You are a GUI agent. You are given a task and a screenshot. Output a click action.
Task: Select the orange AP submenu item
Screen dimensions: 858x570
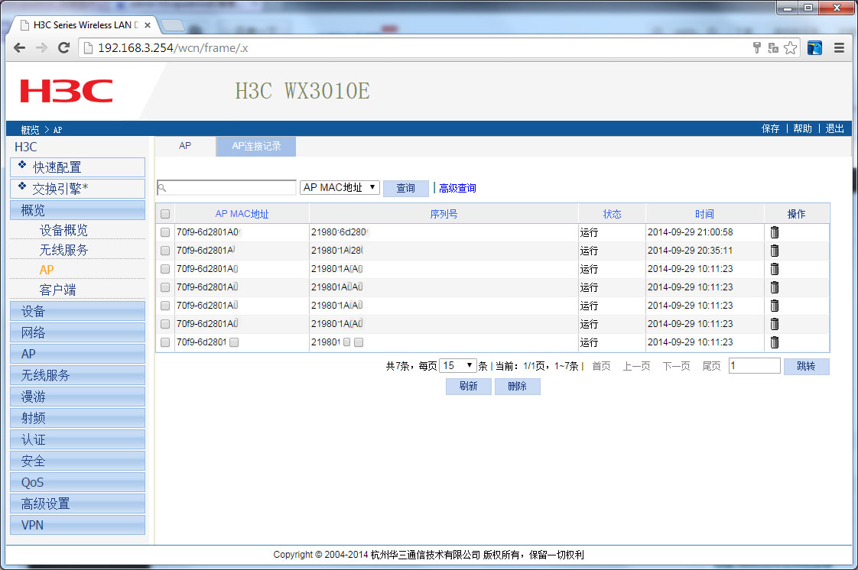pyautogui.click(x=47, y=270)
